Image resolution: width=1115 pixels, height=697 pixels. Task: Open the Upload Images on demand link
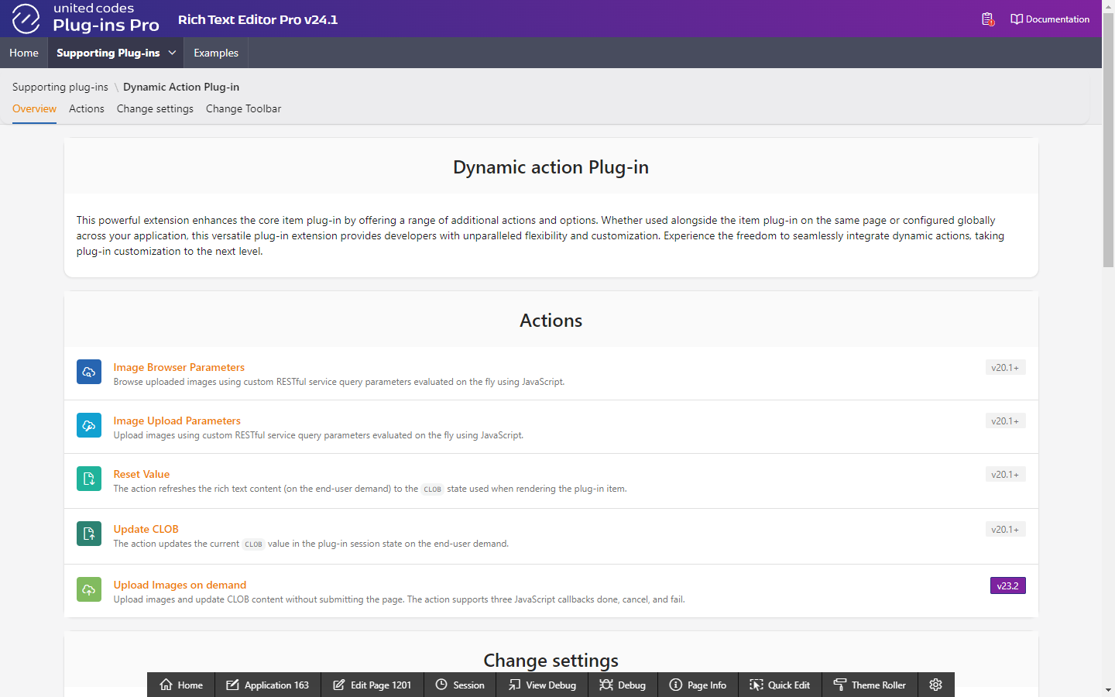tap(180, 585)
